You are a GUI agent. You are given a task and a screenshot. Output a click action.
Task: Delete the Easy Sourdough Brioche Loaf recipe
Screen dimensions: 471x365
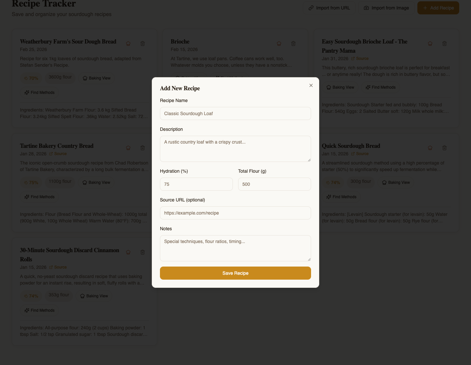pyautogui.click(x=445, y=43)
